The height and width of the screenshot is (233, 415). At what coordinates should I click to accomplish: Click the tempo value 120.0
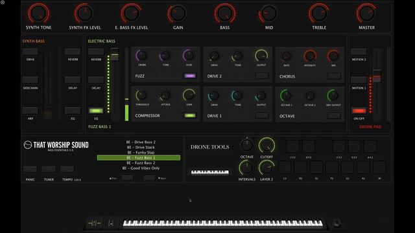tap(78, 180)
